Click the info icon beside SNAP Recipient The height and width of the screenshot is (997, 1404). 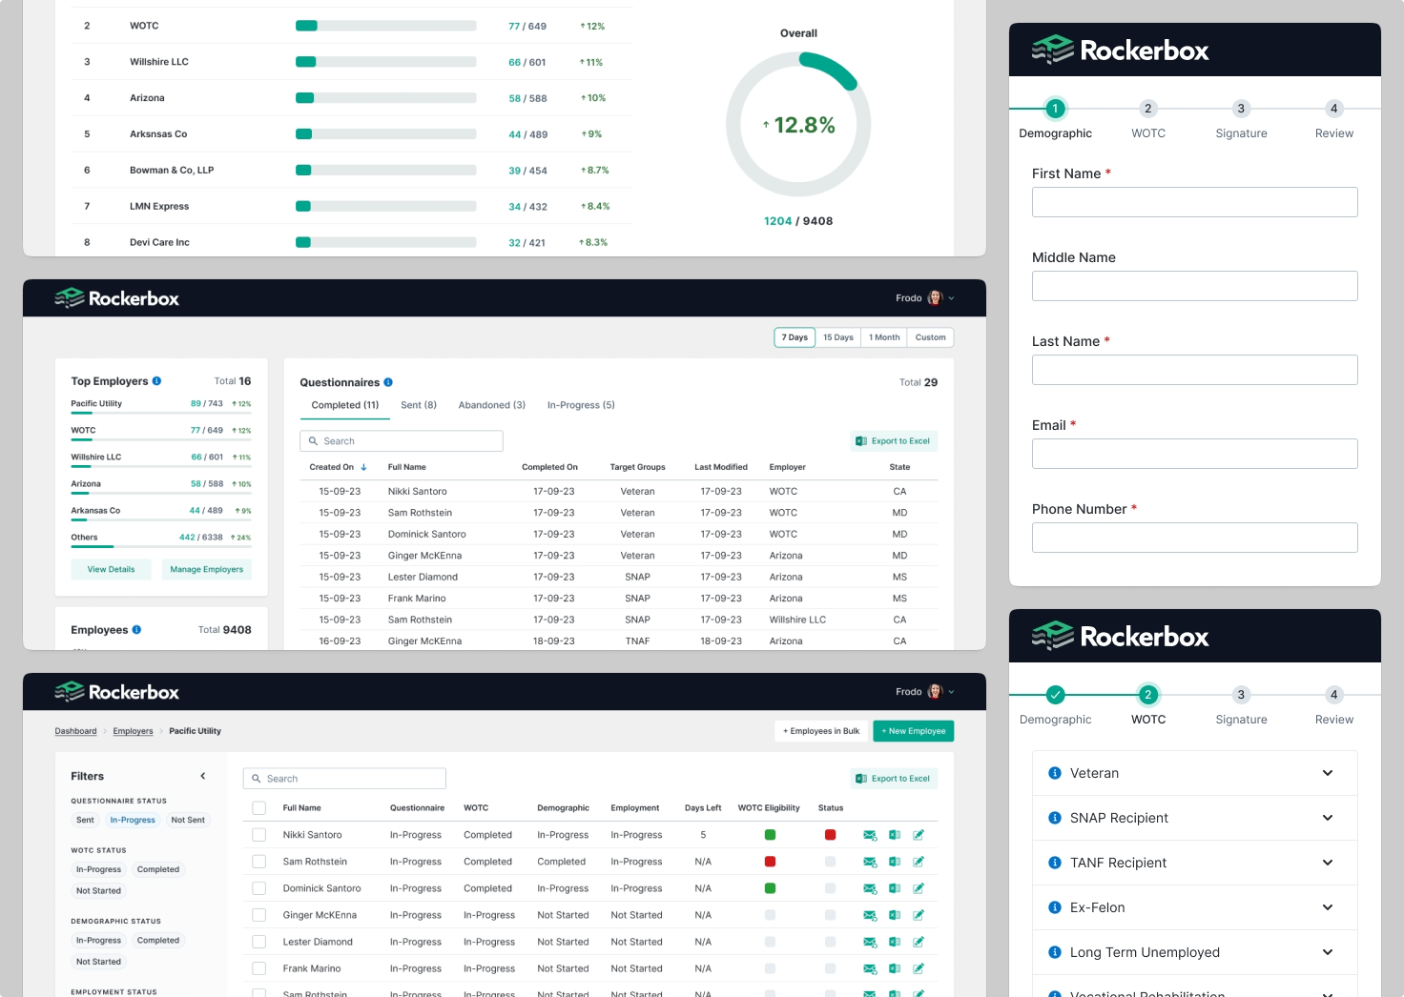coord(1055,818)
